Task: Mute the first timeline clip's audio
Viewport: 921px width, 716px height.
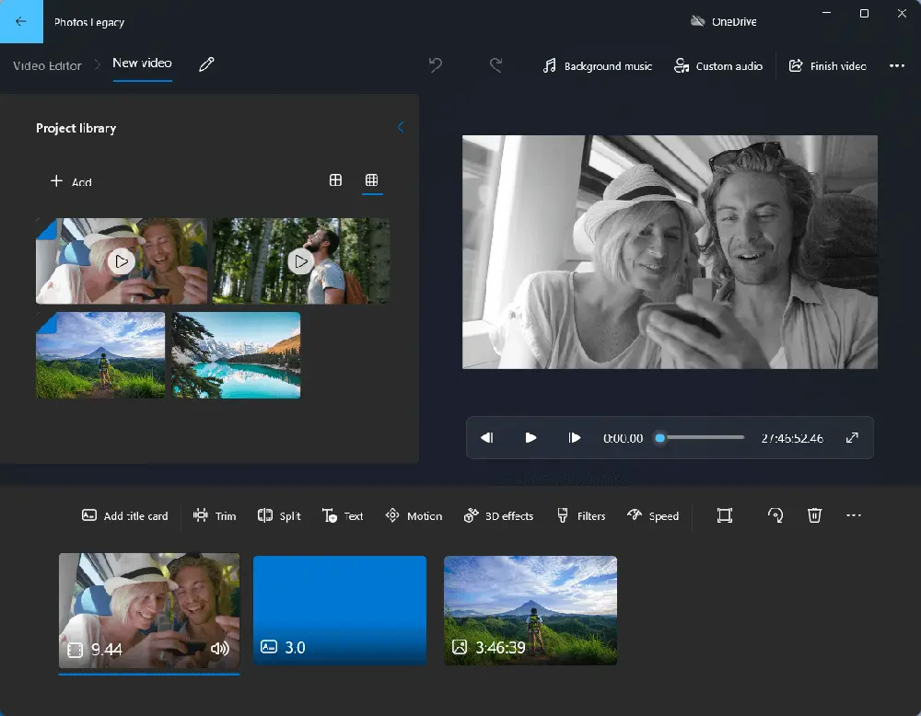Action: pos(220,648)
